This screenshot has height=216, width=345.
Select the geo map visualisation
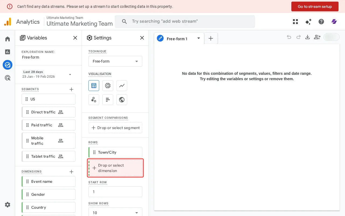point(122,100)
